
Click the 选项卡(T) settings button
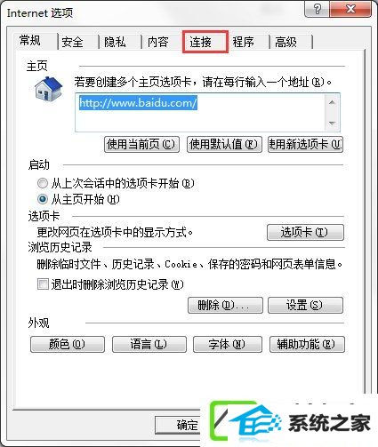(305, 232)
